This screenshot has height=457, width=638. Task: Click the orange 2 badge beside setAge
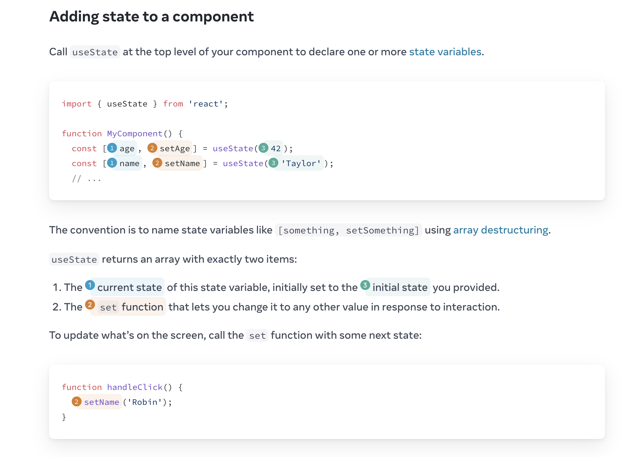[x=152, y=148]
